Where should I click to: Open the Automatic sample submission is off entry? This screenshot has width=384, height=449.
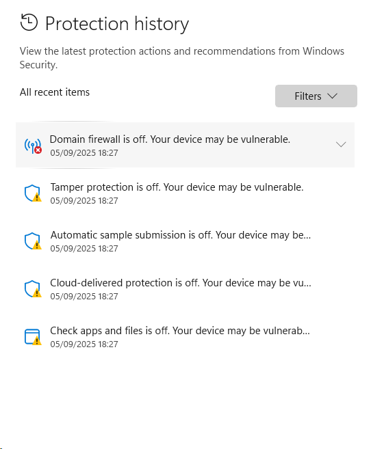[185, 241]
